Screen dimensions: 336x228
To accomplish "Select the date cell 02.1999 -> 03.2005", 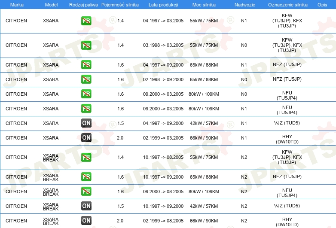I will coord(163,138).
